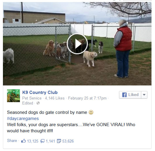Click the smiley emoji after 'by name'
The image size is (155, 151).
coord(91,112)
